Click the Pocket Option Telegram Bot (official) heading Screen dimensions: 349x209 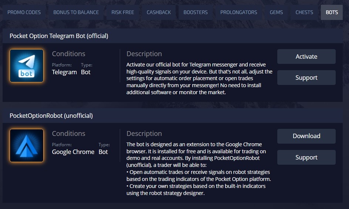[59, 36]
